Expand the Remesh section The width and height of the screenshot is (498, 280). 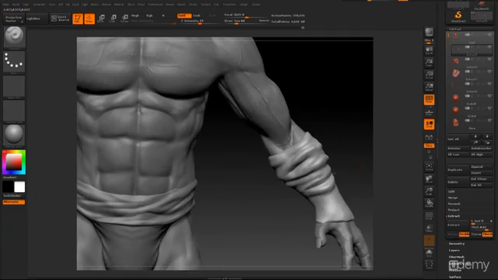[454, 204]
